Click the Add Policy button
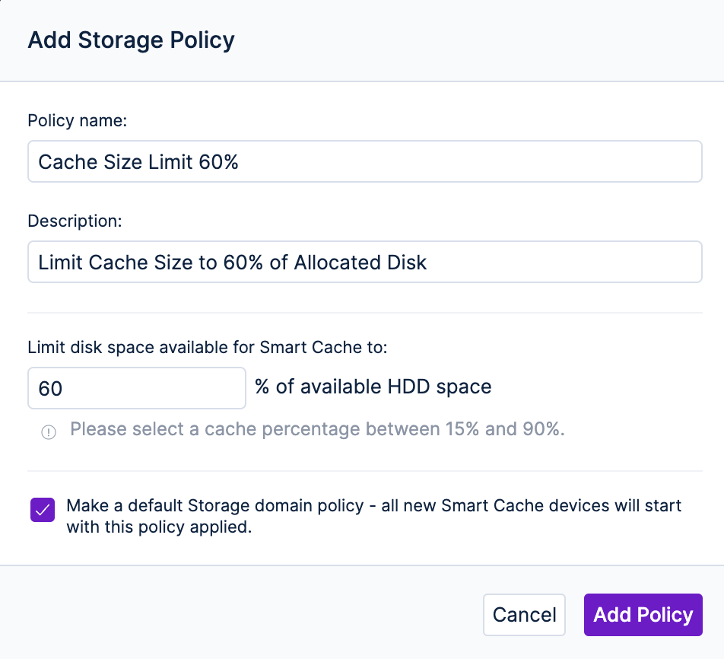Viewport: 724px width, 659px height. click(x=643, y=615)
